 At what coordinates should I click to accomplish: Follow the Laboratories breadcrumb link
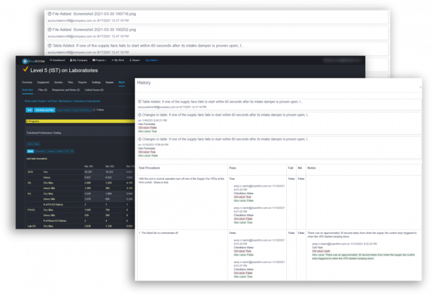94,101
